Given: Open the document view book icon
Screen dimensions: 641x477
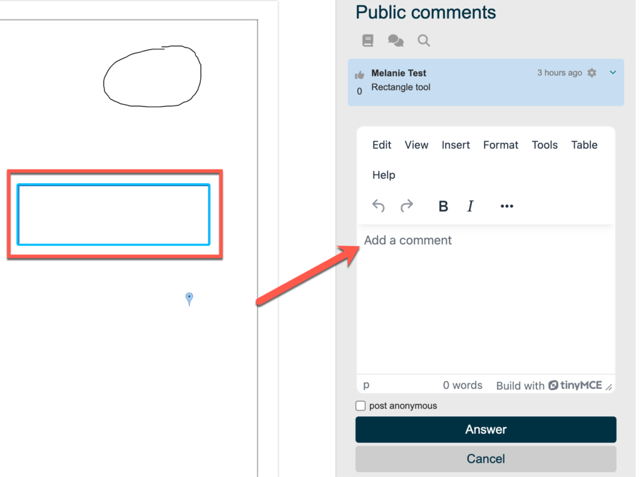Looking at the screenshot, I should pos(367,41).
